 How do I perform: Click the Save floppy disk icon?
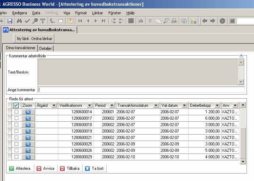(10, 21)
